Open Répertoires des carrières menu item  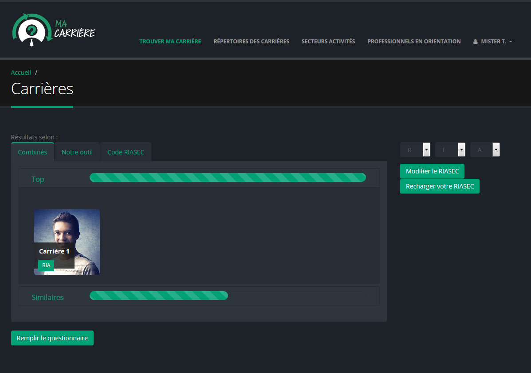[251, 42]
